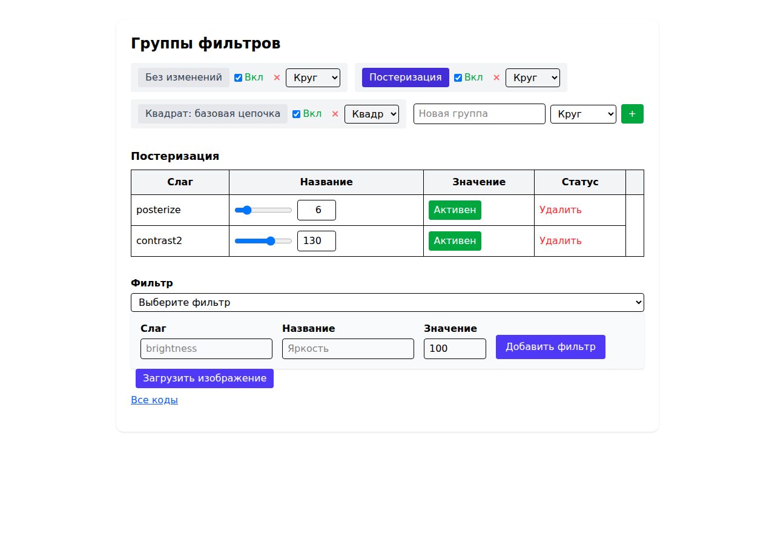Screen dimensions: 775x545
Task: Remove the 'Постеризация' group with its × icon
Action: click(x=496, y=78)
